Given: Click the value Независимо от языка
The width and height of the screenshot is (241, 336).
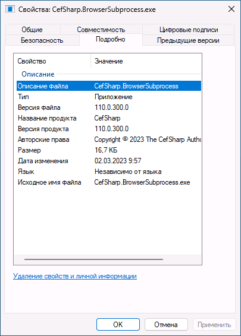Looking at the screenshot, I should [x=128, y=172].
